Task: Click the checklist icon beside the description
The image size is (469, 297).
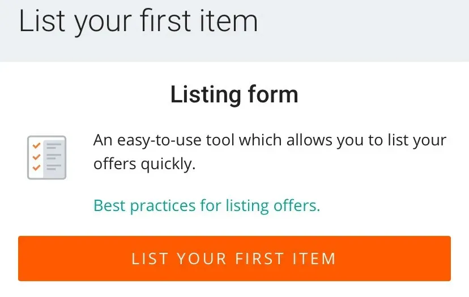Action: tap(46, 157)
